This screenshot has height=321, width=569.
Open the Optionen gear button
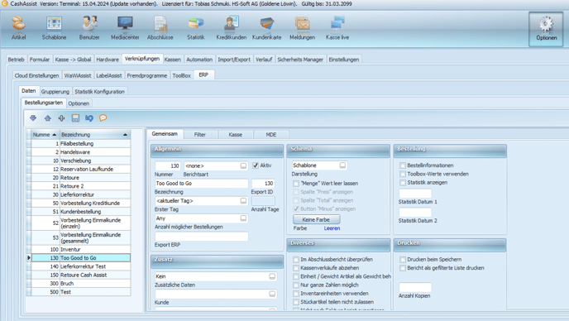click(x=546, y=29)
